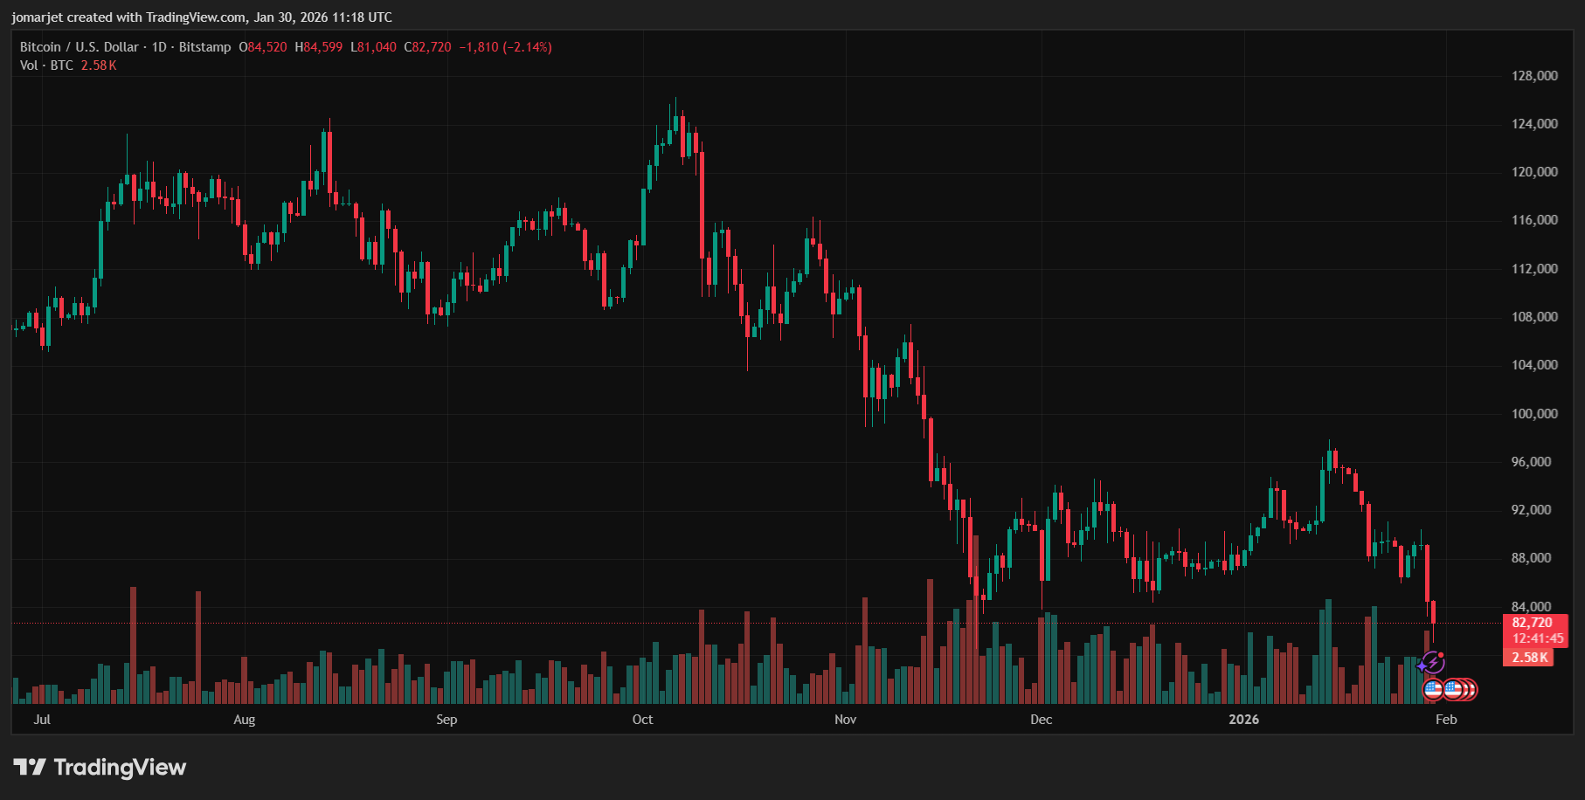Click the jomarjet created with TradingView.com caption
1585x800 pixels.
pos(202,17)
